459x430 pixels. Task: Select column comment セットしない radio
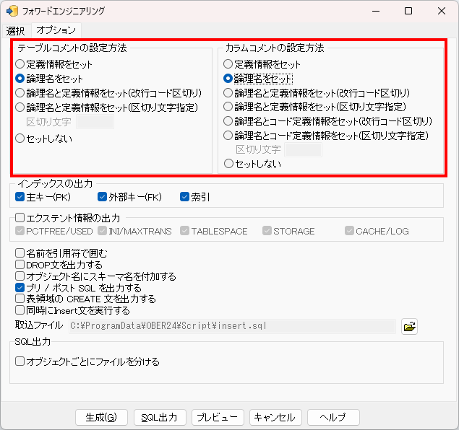point(228,164)
